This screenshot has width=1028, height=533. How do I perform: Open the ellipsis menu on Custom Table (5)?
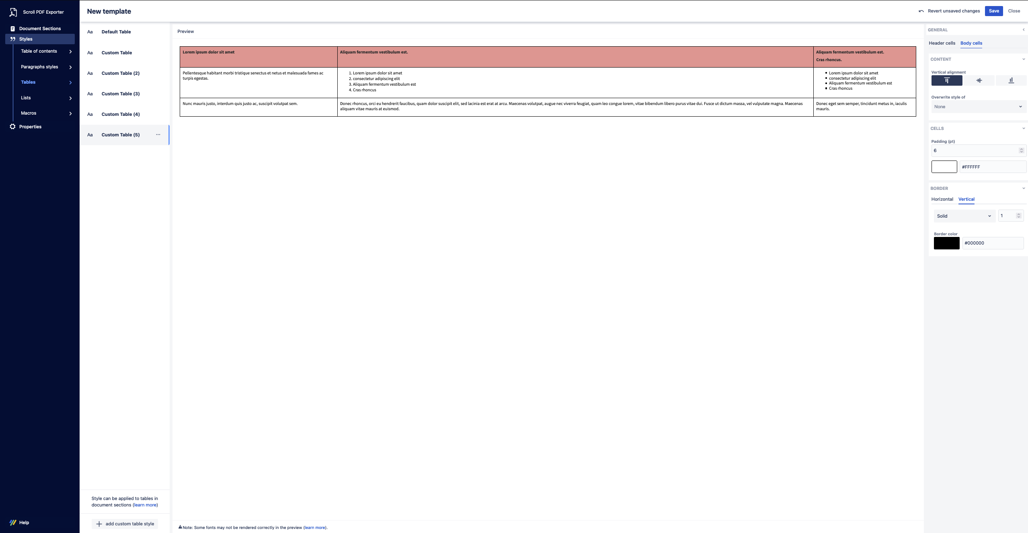pos(158,135)
